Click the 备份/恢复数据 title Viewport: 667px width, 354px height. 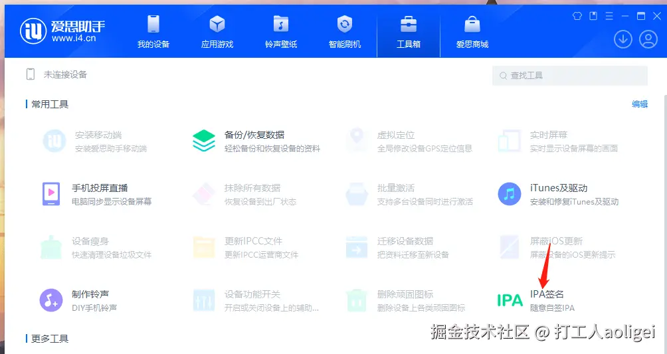(254, 135)
